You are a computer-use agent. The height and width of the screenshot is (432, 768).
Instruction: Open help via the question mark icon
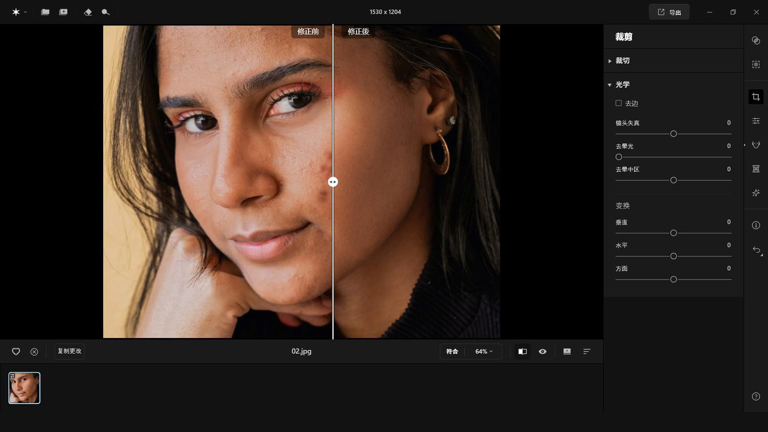coord(756,396)
